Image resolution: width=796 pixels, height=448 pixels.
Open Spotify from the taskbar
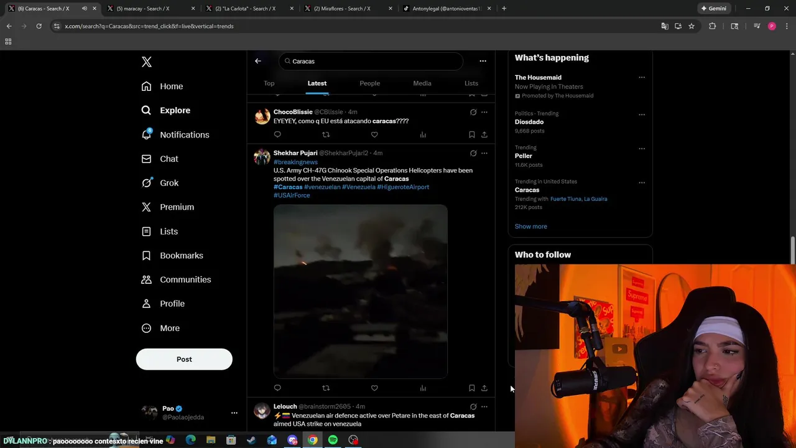click(333, 440)
